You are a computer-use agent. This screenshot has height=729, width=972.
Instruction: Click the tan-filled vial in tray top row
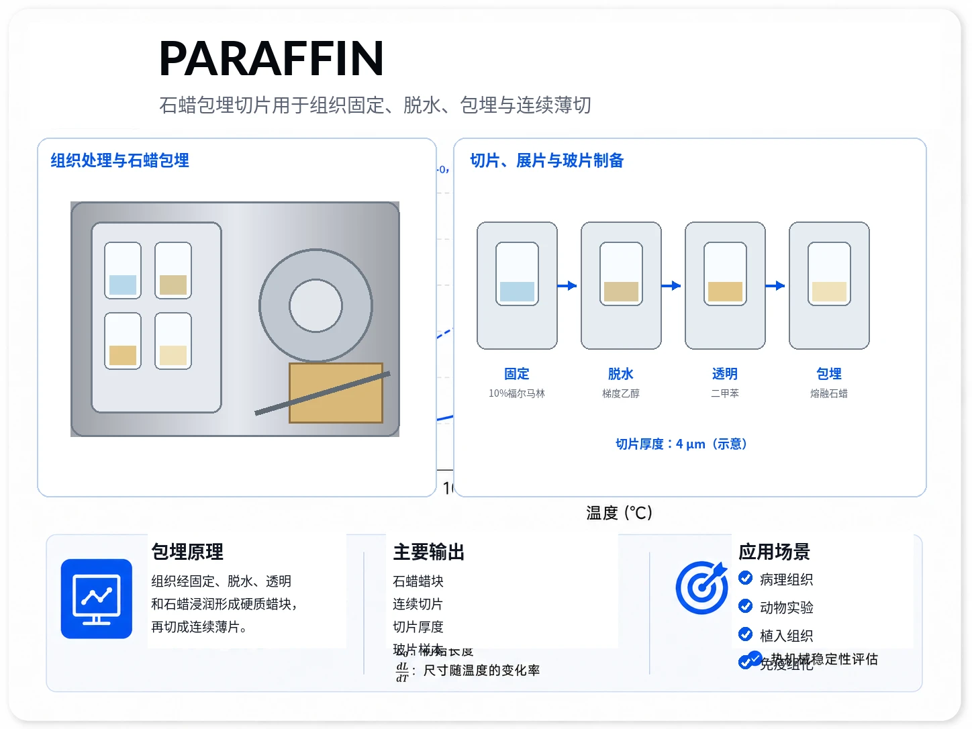[x=173, y=271]
